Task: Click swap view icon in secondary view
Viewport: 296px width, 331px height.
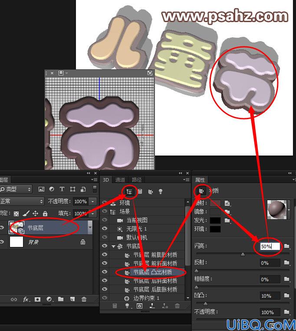Action: pos(150,73)
